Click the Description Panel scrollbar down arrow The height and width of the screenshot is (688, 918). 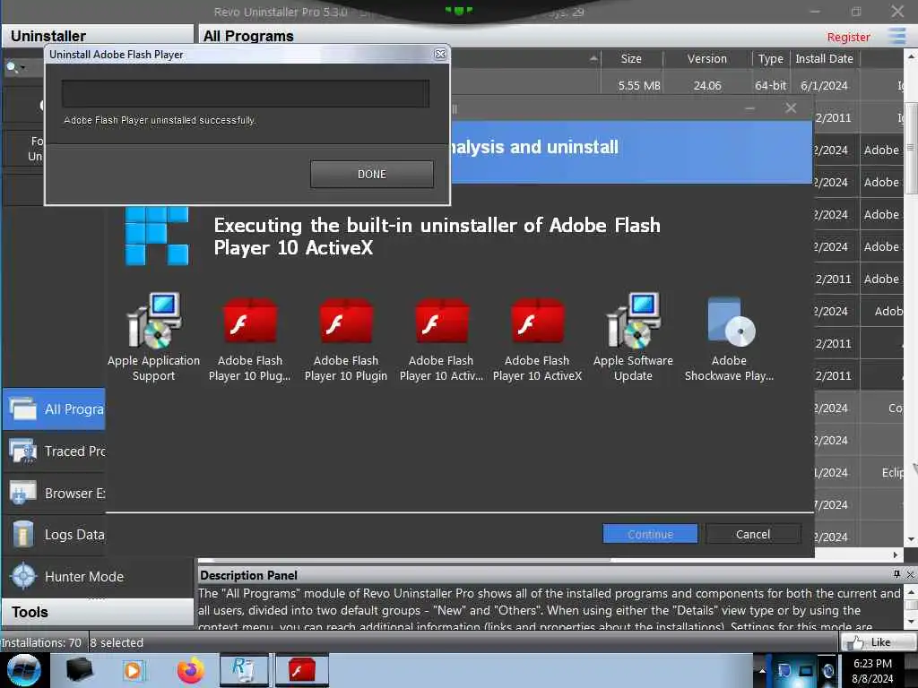click(911, 621)
